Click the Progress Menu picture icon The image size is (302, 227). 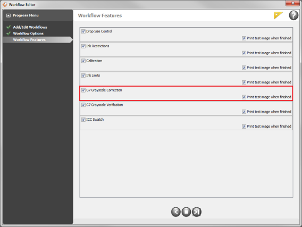point(9,15)
